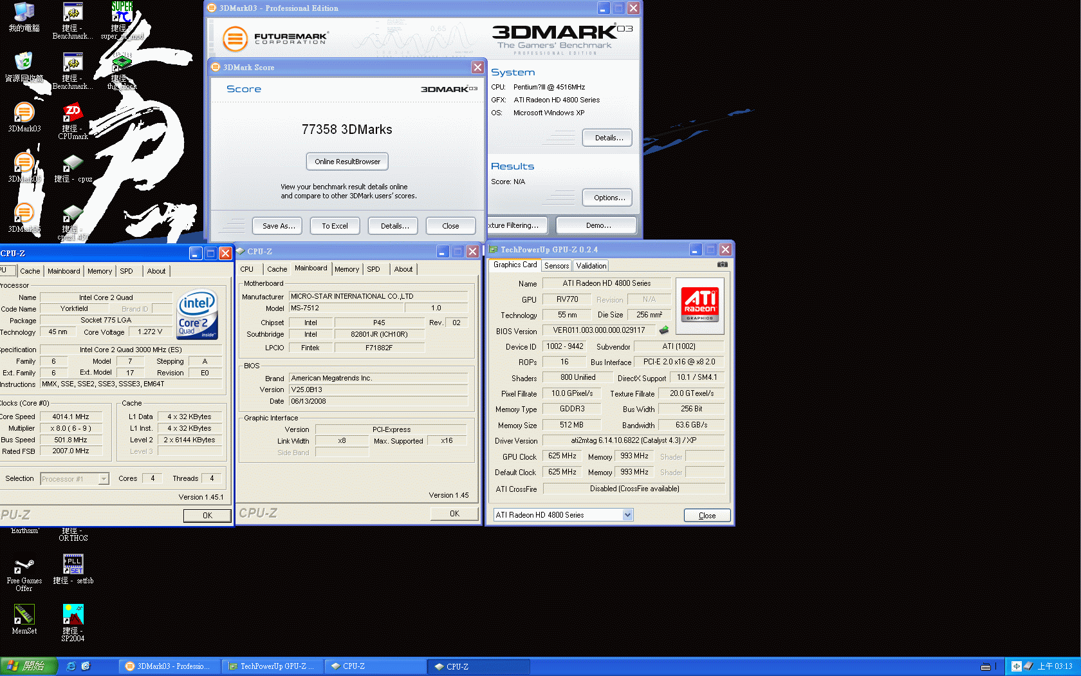Click the taskbar clock showing 上午 03:13

coord(1055,666)
